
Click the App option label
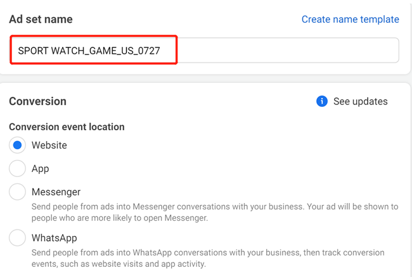40,169
